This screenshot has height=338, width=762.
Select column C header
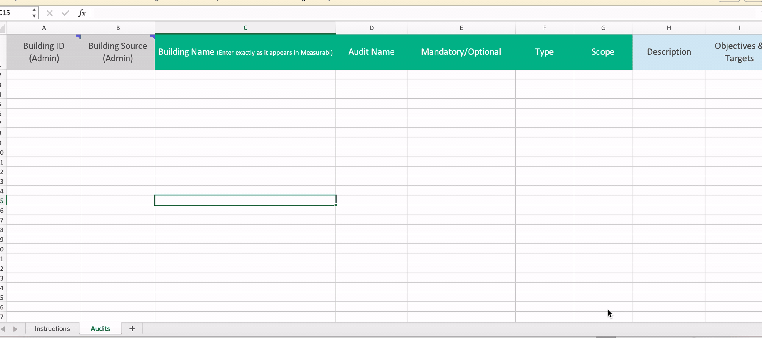(245, 28)
